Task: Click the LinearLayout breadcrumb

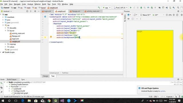Action: [54, 73]
